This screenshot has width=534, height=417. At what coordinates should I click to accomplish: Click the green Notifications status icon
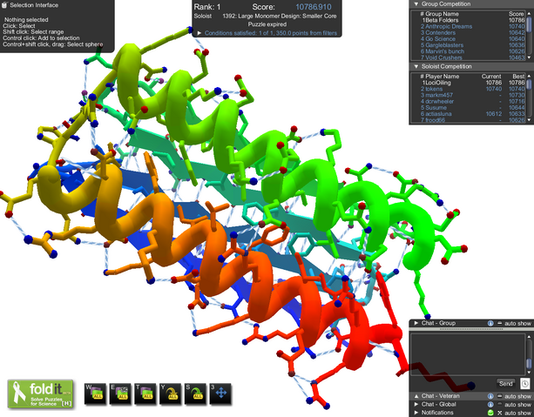490,413
